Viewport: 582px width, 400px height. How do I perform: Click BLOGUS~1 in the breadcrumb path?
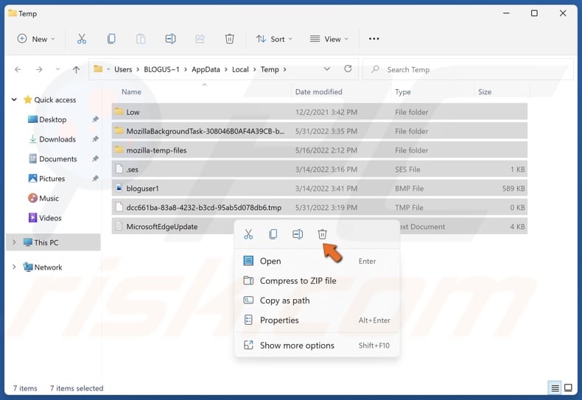[161, 69]
